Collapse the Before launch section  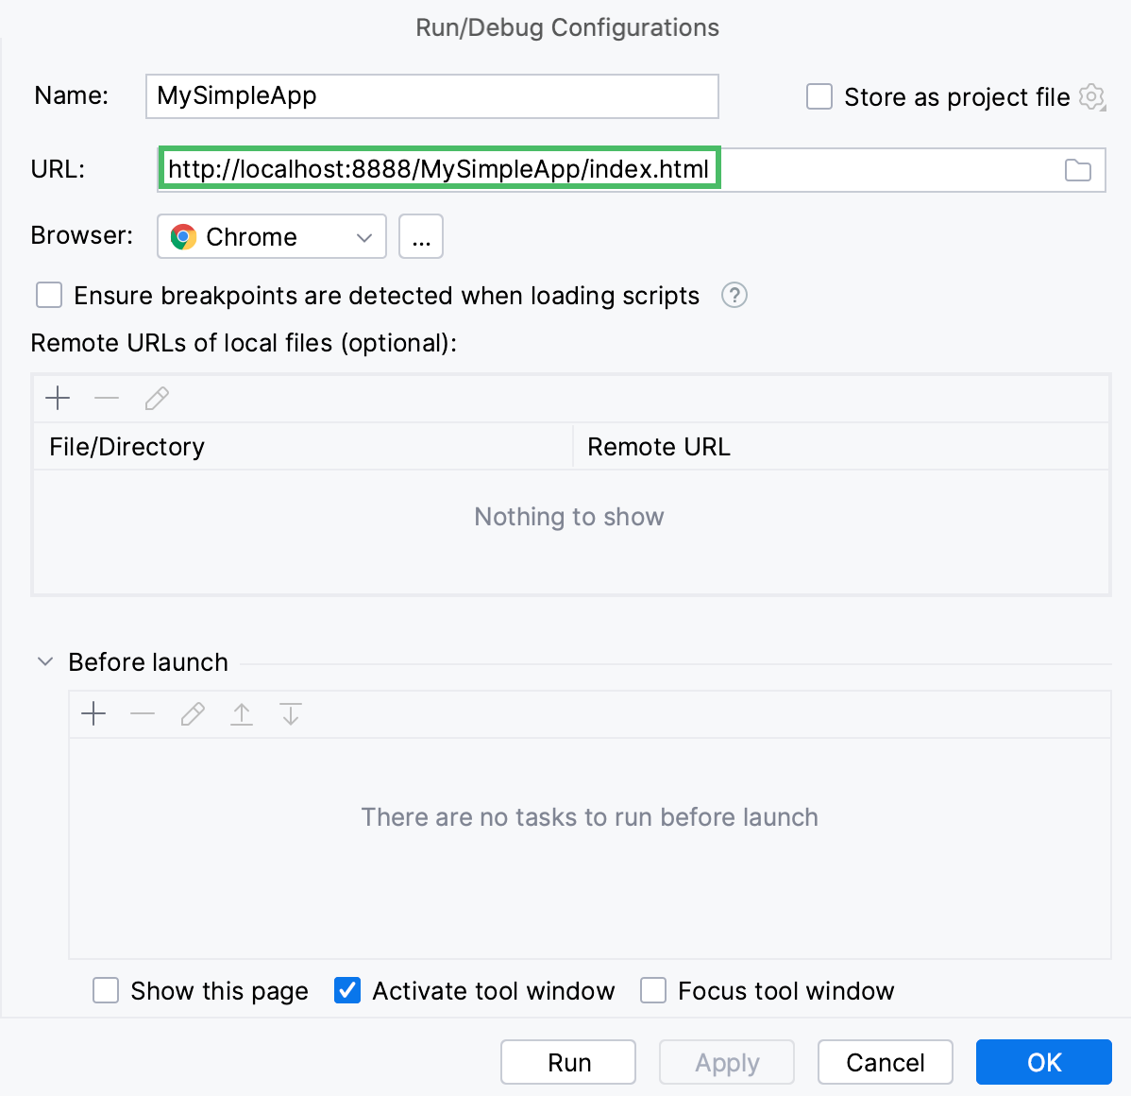(x=44, y=661)
